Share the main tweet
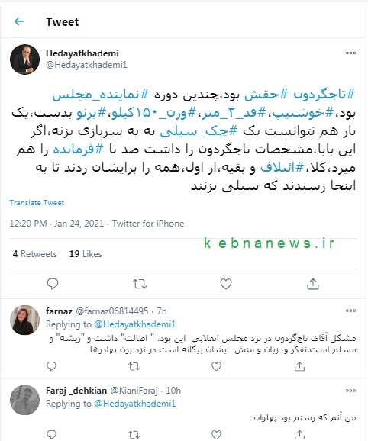Image resolution: width=368 pixels, height=441 pixels. pyautogui.click(x=313, y=284)
